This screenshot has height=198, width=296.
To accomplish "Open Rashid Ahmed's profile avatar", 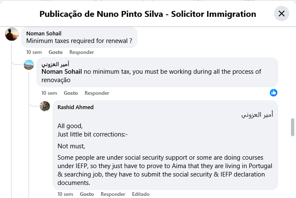I will pos(45,106).
